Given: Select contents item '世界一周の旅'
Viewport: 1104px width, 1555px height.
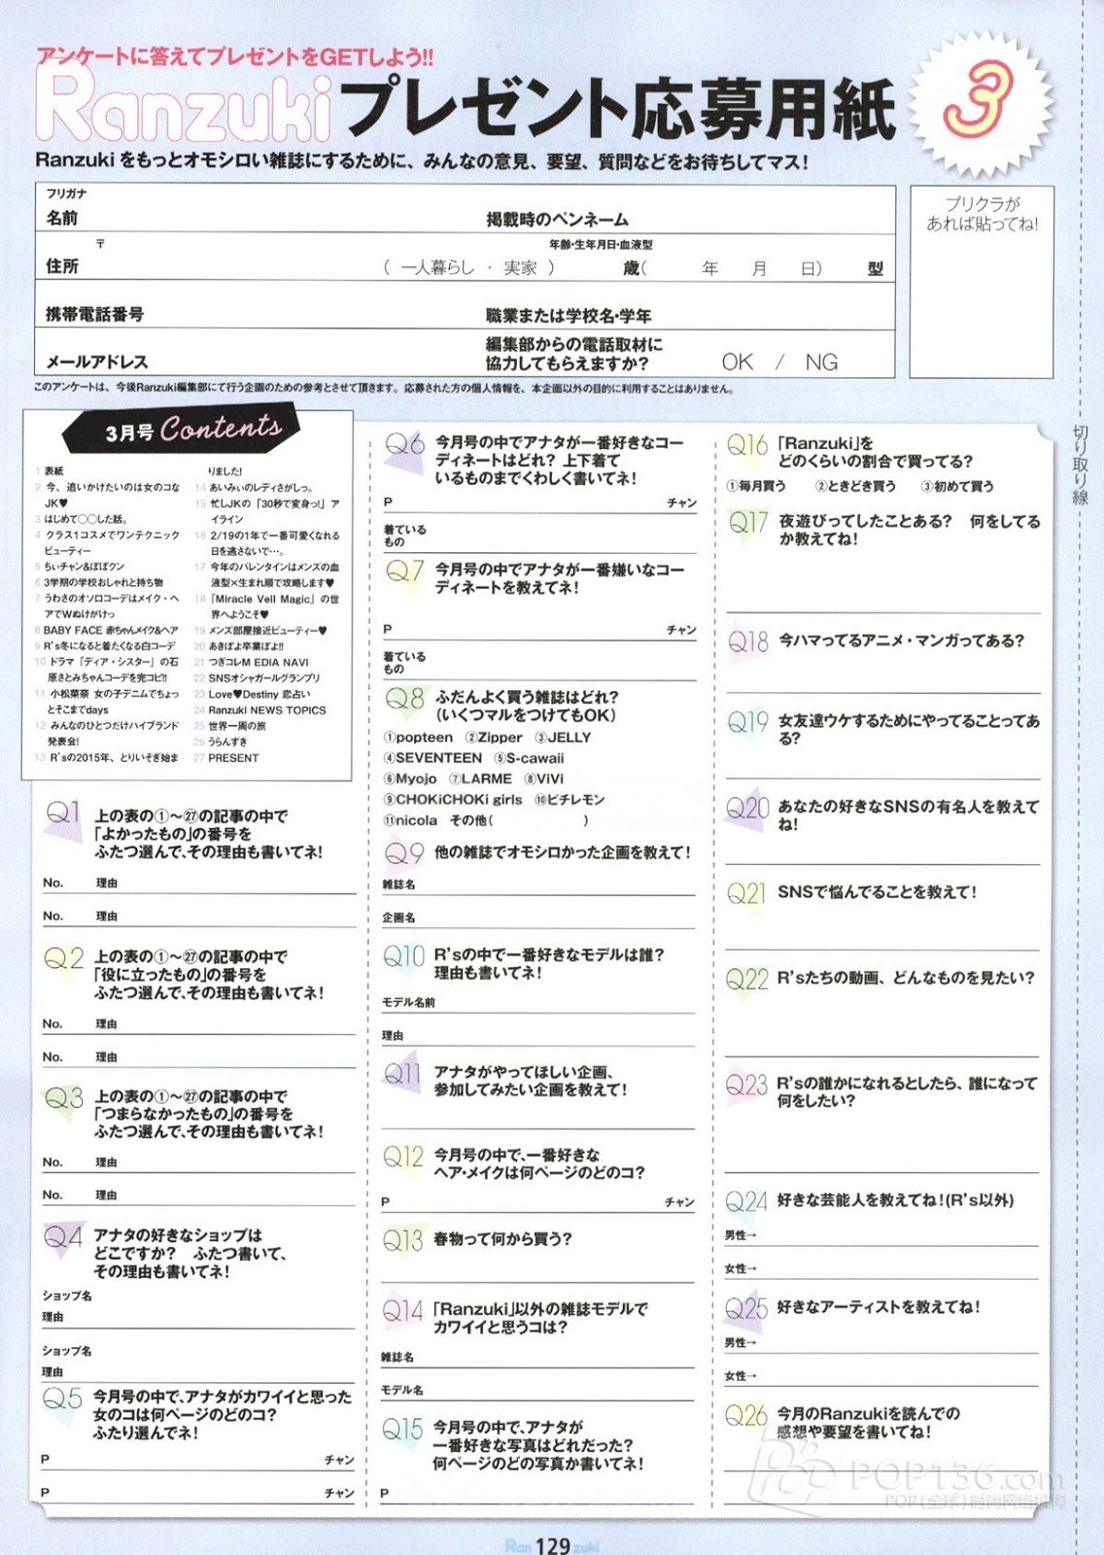Looking at the screenshot, I should pyautogui.click(x=229, y=726).
